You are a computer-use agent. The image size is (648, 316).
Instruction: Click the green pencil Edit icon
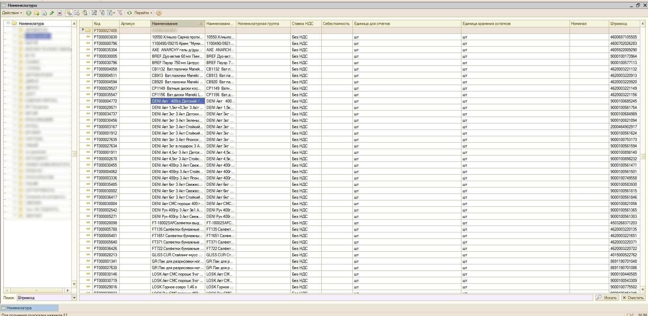click(x=52, y=13)
